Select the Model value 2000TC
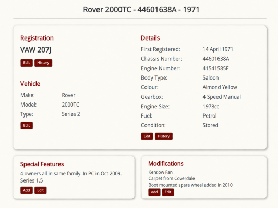Image resolution: width=278 pixels, height=208 pixels. point(70,105)
